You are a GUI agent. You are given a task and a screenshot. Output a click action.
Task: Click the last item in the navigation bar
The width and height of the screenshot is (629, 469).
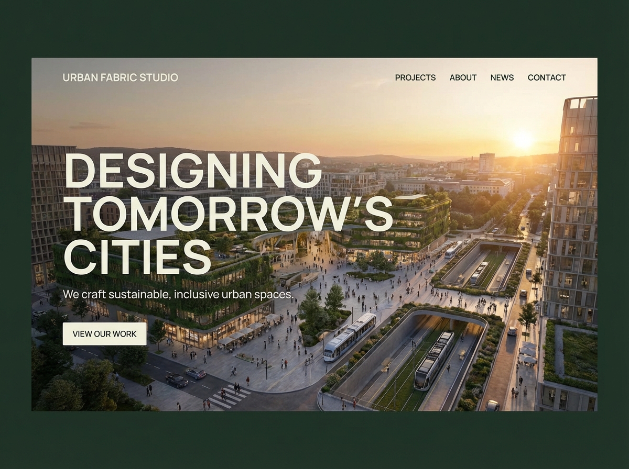coord(547,77)
